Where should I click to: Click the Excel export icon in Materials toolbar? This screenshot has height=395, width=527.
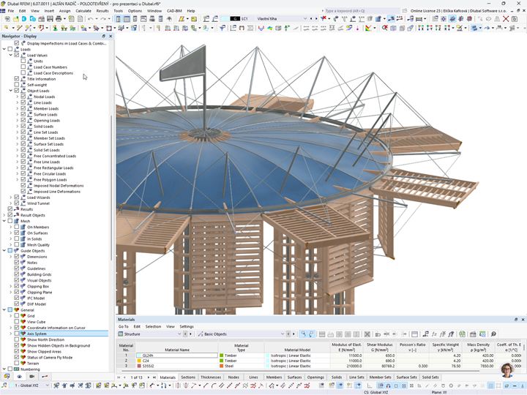click(462, 334)
